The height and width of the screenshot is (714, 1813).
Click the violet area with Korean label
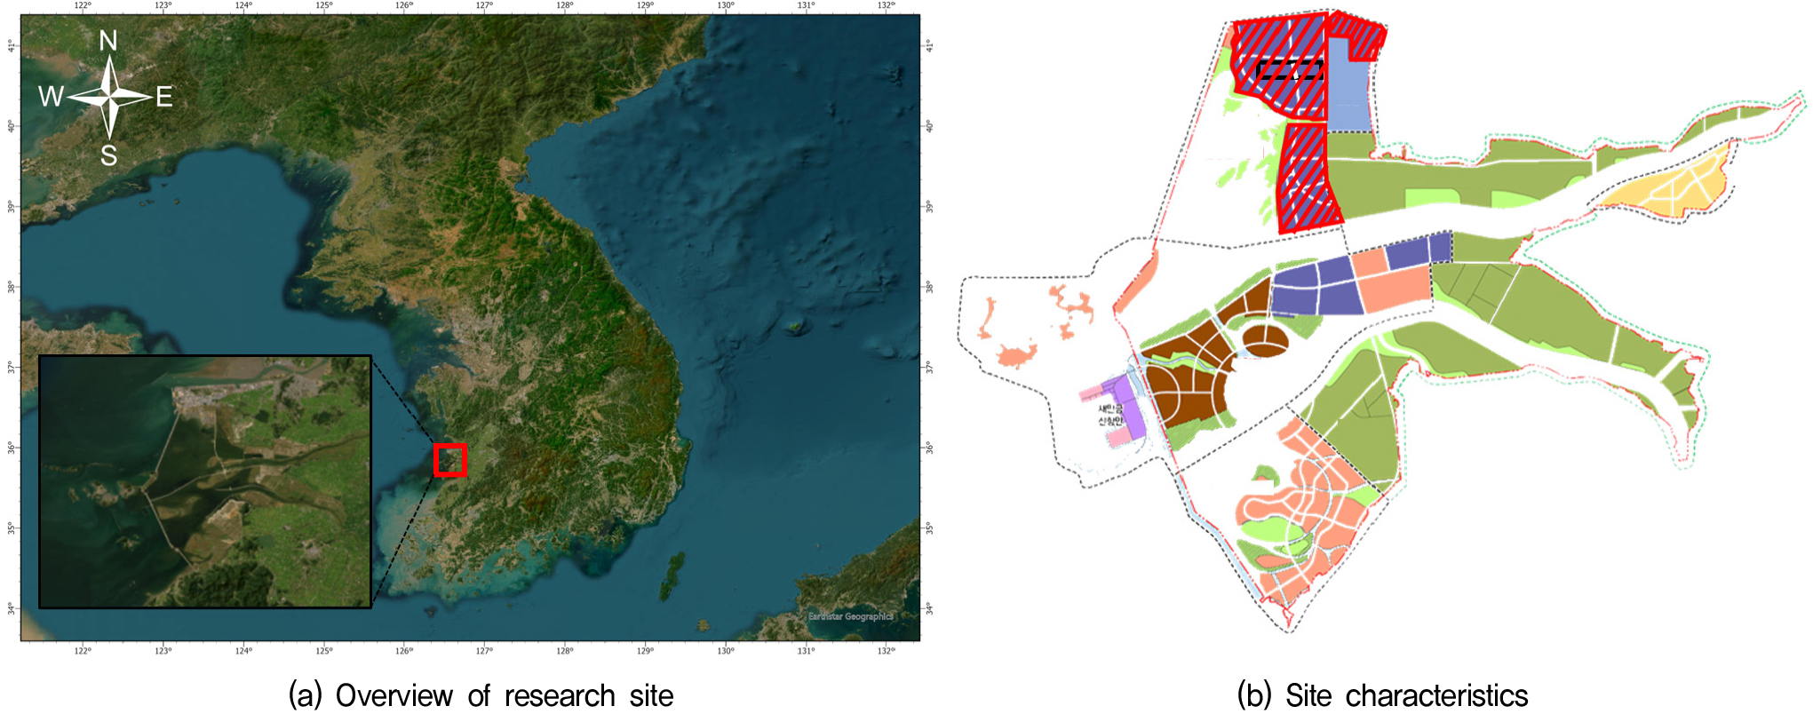click(1119, 410)
